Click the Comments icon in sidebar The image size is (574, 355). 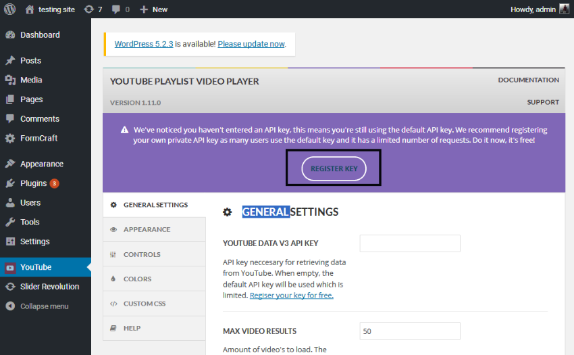pyautogui.click(x=10, y=118)
